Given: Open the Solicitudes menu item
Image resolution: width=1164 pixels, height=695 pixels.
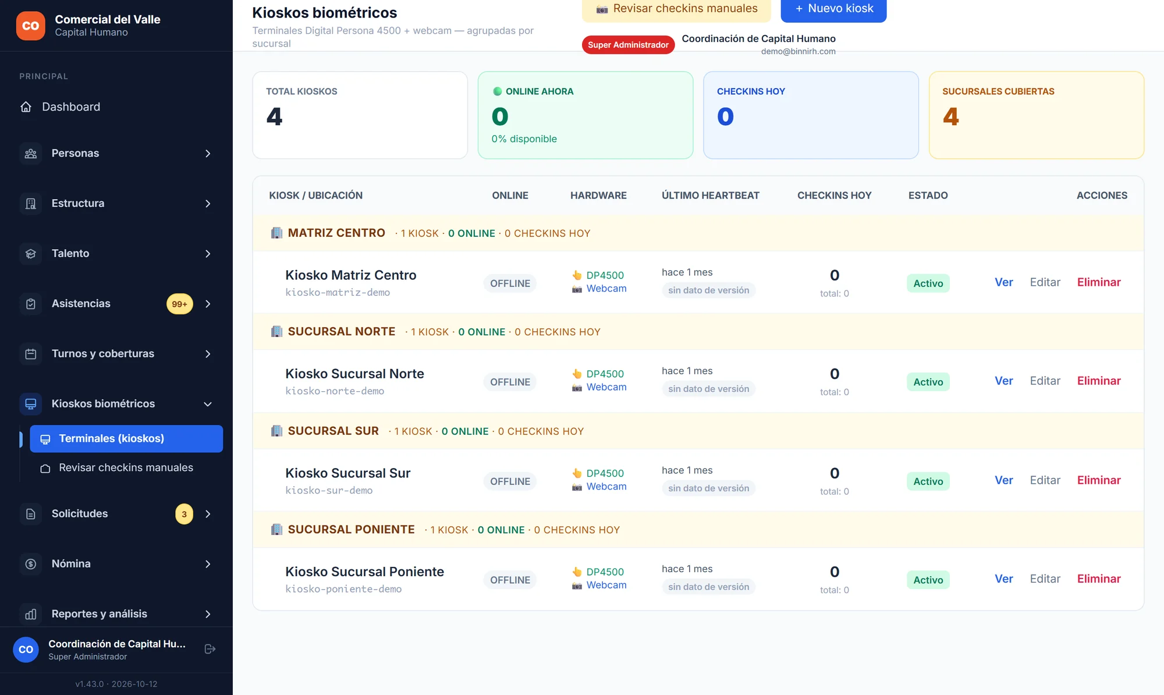Looking at the screenshot, I should coord(116,513).
